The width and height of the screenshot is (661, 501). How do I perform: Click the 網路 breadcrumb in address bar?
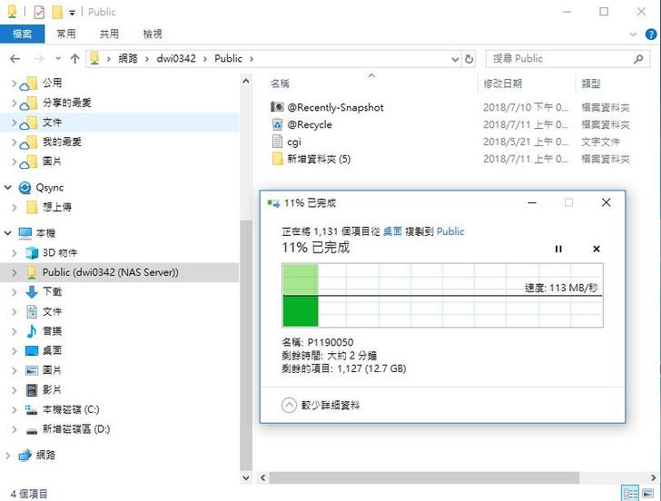[128, 58]
